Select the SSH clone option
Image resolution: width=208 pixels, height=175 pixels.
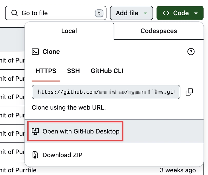(73, 71)
